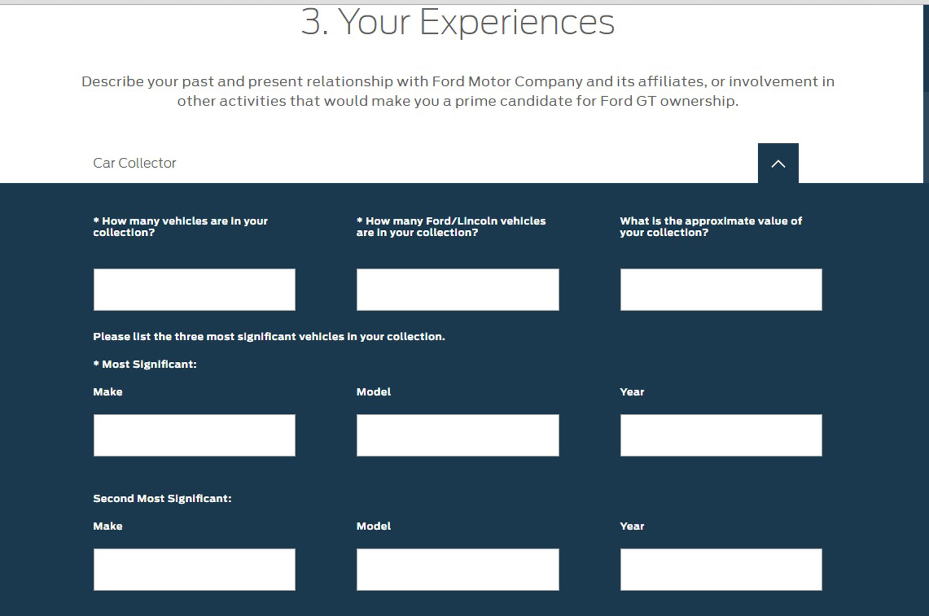
Task: Click the Second Most Significant Make field
Action: point(194,569)
